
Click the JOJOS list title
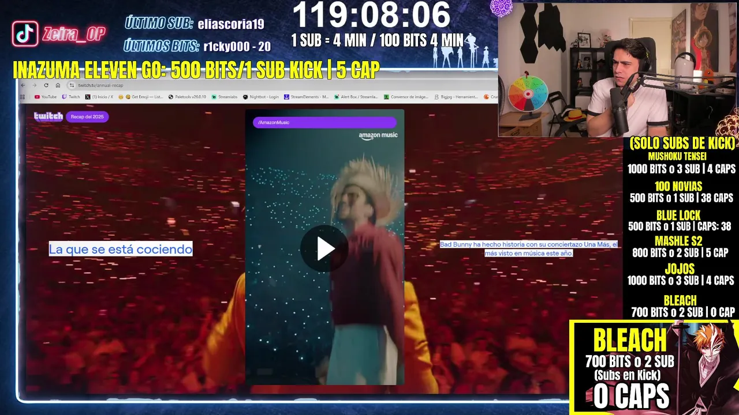click(x=680, y=269)
